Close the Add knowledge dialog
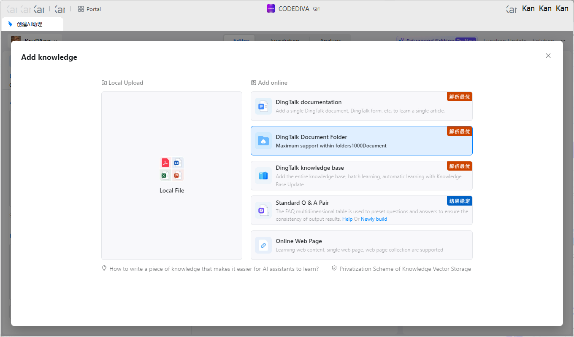Viewport: 574px width, 337px height. [548, 56]
